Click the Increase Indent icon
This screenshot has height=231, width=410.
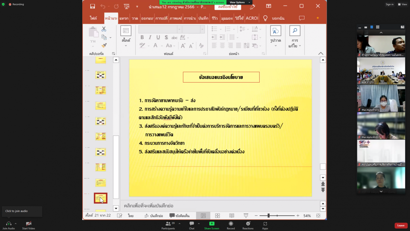coord(222,37)
